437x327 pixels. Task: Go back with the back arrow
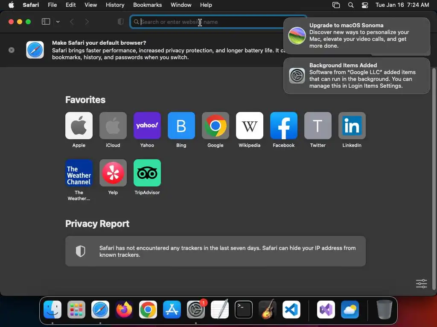[x=72, y=22]
